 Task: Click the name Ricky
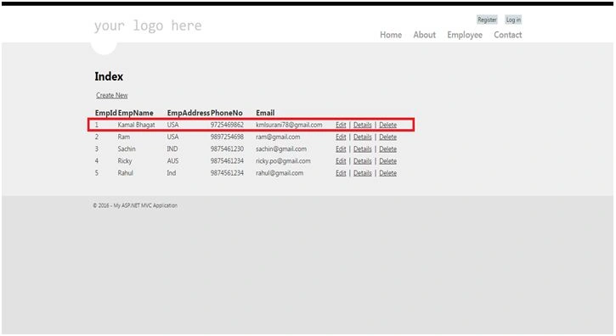click(125, 161)
